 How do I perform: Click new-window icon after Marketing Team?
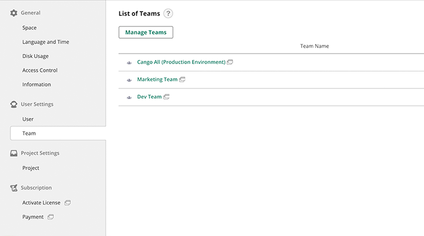[182, 79]
